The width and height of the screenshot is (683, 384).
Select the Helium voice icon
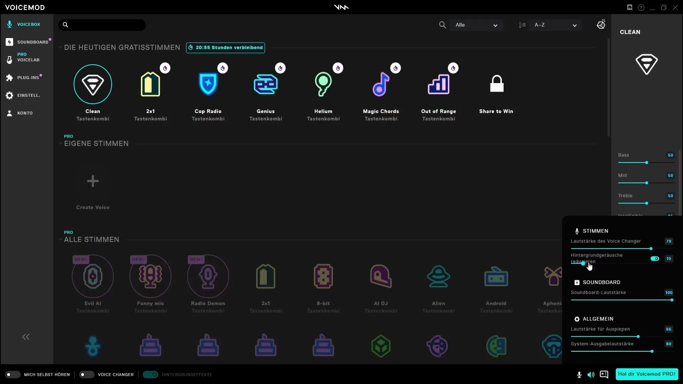click(x=323, y=84)
